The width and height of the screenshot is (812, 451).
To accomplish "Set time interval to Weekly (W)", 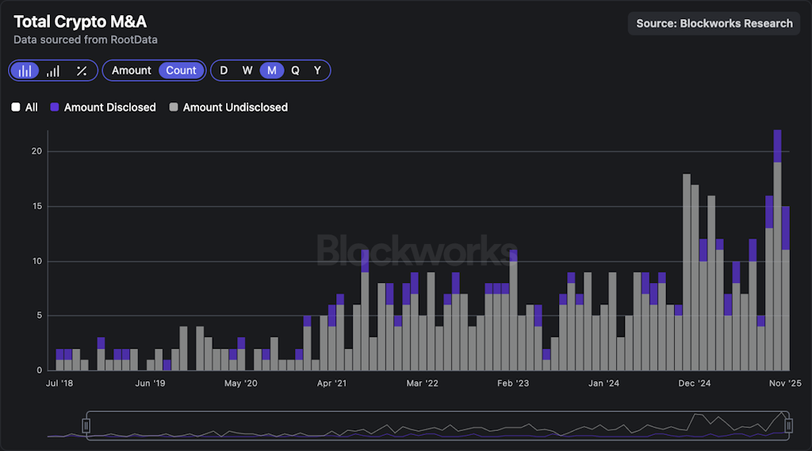I will 247,71.
